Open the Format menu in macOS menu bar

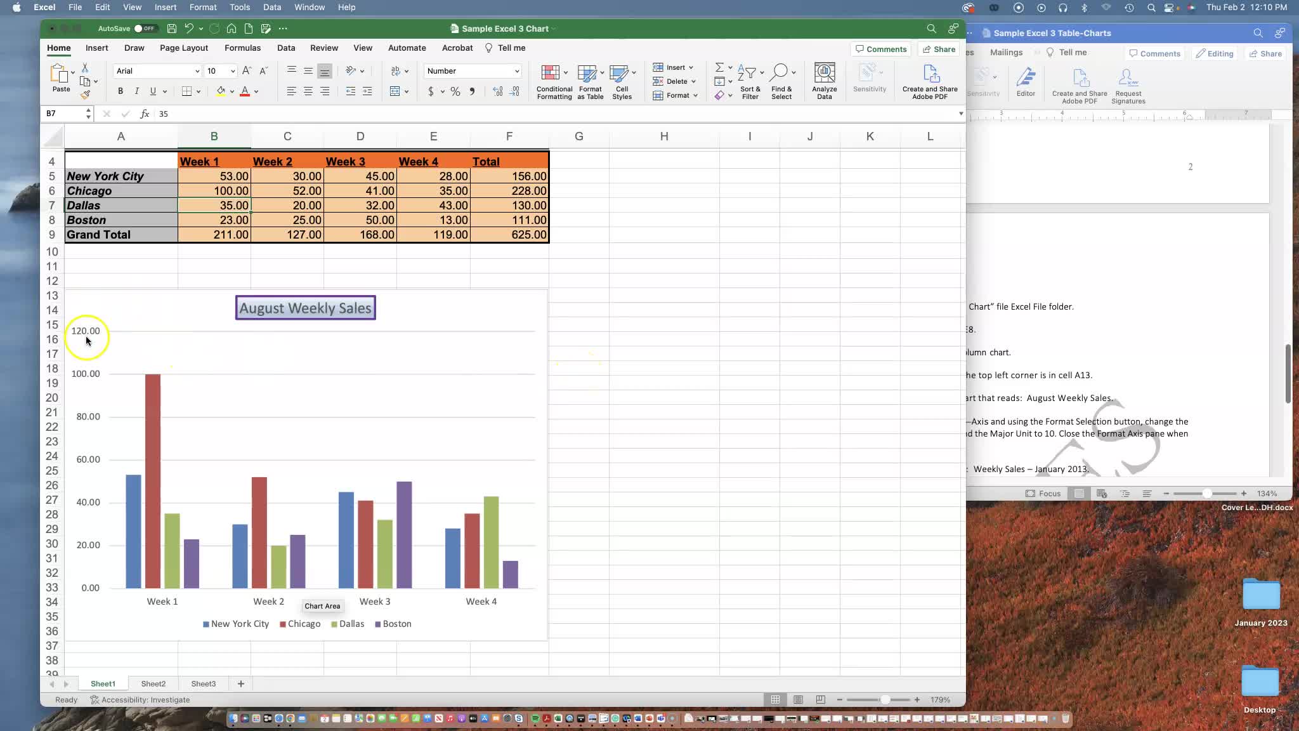pos(203,7)
